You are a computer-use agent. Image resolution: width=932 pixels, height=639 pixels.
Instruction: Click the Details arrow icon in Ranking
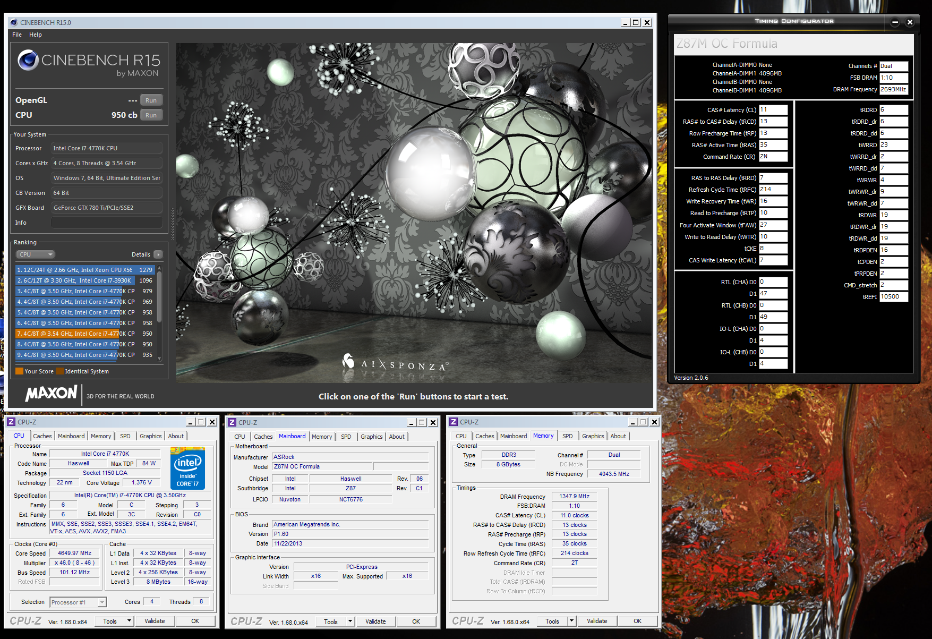[x=158, y=254]
